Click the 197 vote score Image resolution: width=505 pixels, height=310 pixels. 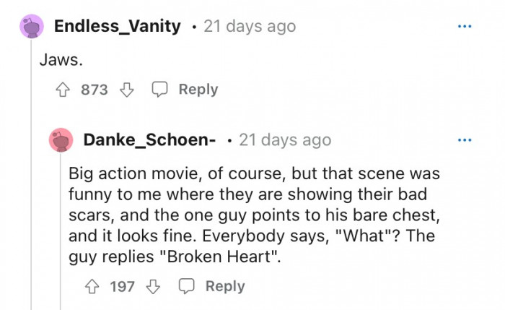[x=123, y=286]
